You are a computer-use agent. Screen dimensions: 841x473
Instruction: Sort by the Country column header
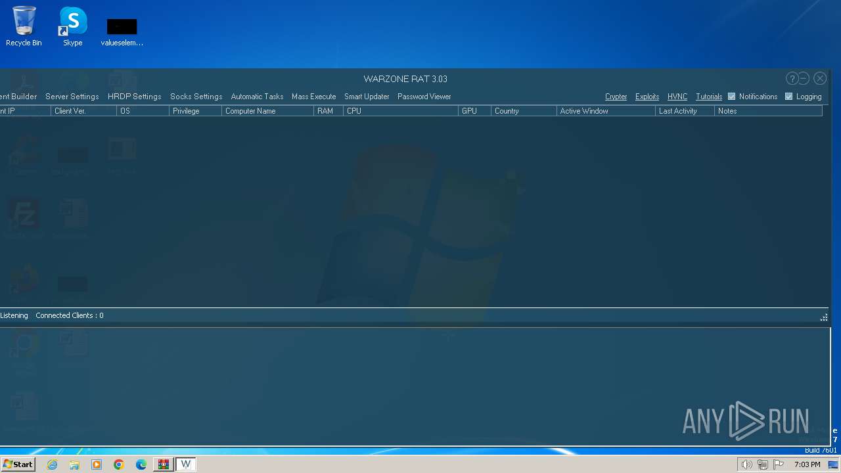(524, 111)
